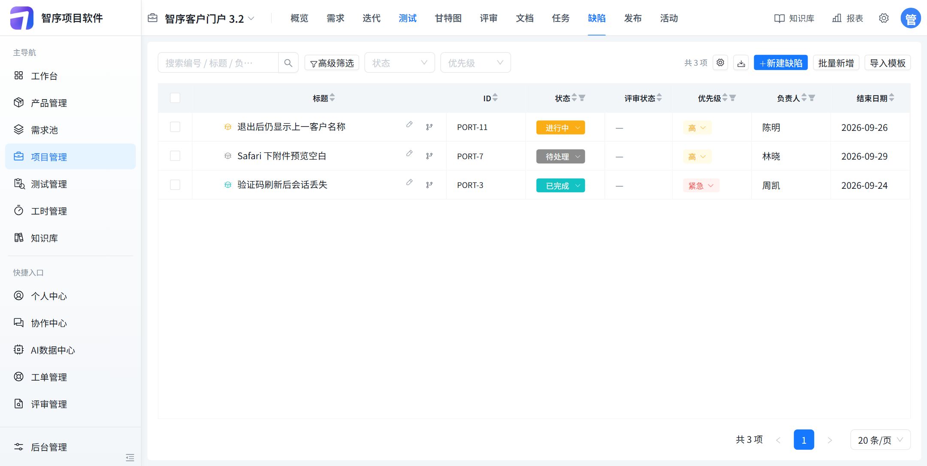The image size is (927, 466).
Task: Go to pagination page 1
Action: click(x=804, y=440)
